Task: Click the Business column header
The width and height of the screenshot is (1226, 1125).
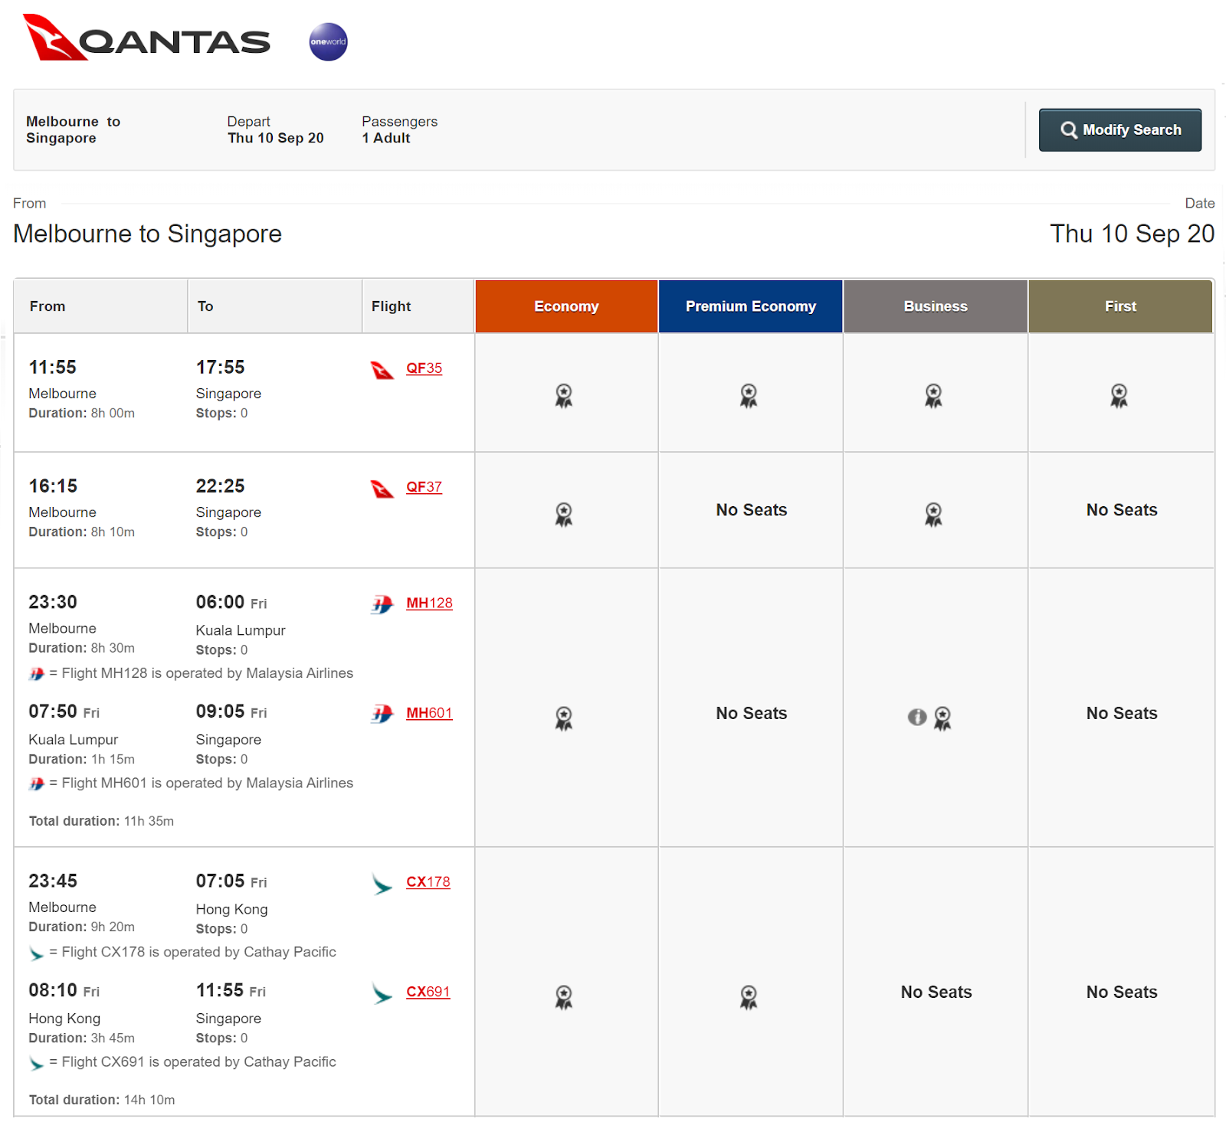Action: [x=936, y=306]
